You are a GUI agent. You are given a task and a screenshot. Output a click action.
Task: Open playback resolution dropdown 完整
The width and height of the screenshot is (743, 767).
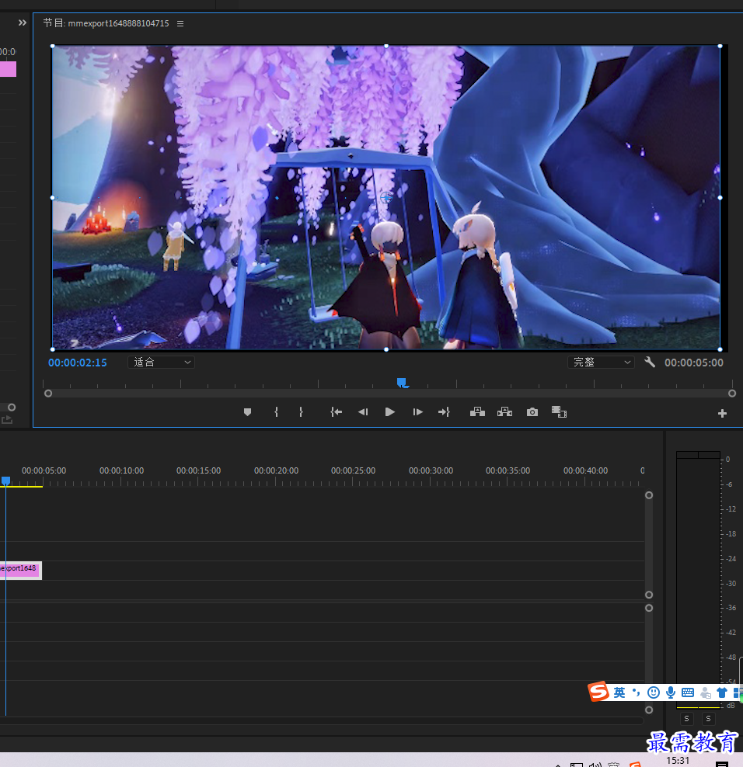[x=601, y=362]
